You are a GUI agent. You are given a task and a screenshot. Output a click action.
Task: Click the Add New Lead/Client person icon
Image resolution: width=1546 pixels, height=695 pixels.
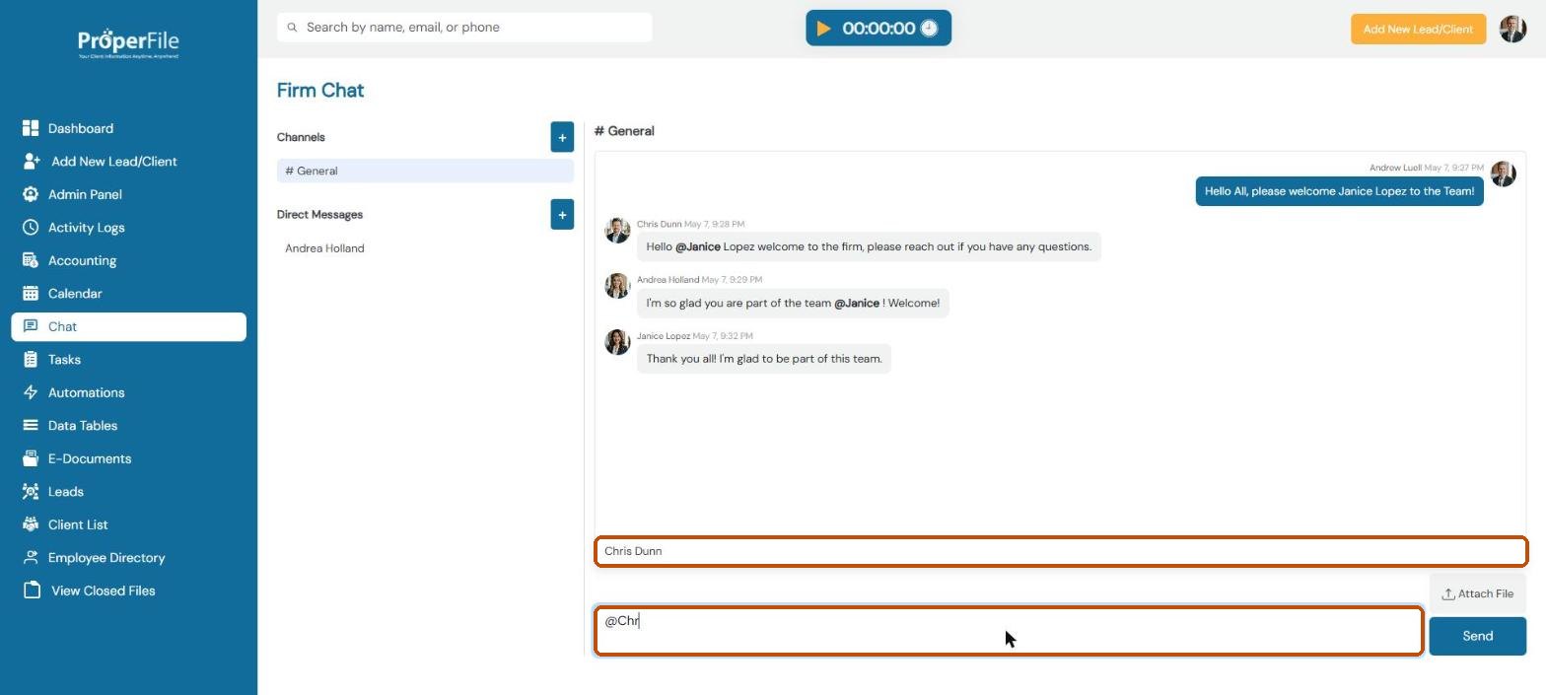point(32,161)
